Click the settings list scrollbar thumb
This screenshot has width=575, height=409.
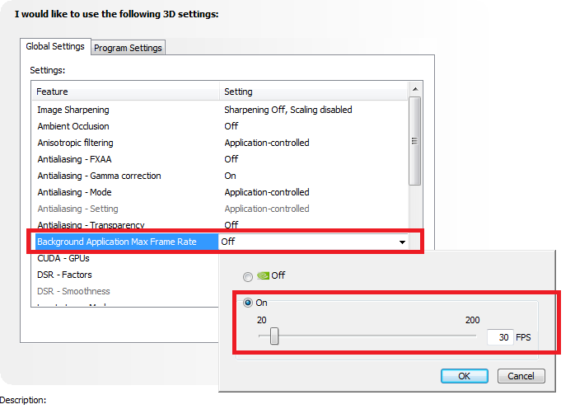[x=414, y=141]
